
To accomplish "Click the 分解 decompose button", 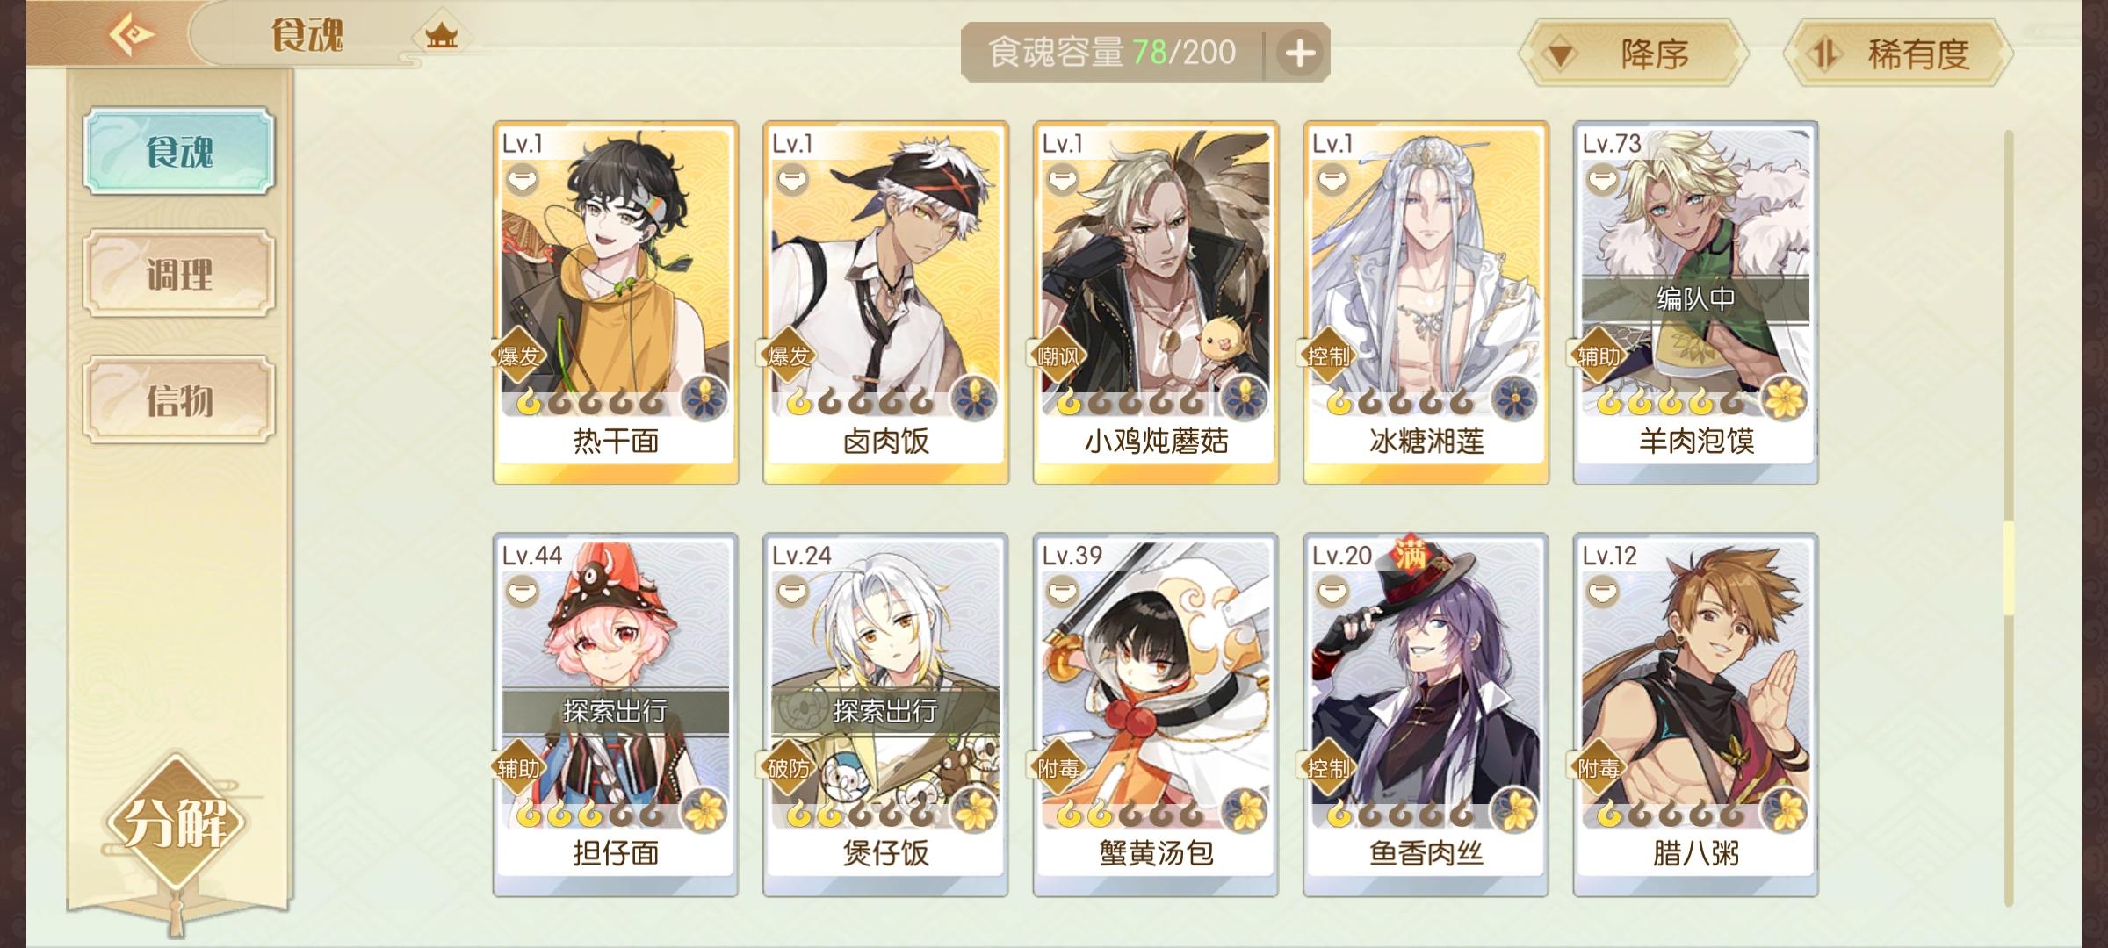I will [x=177, y=823].
